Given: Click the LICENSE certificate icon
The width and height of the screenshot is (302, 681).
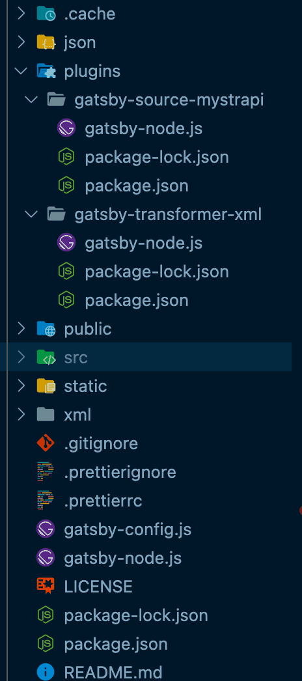Looking at the screenshot, I should [46, 587].
